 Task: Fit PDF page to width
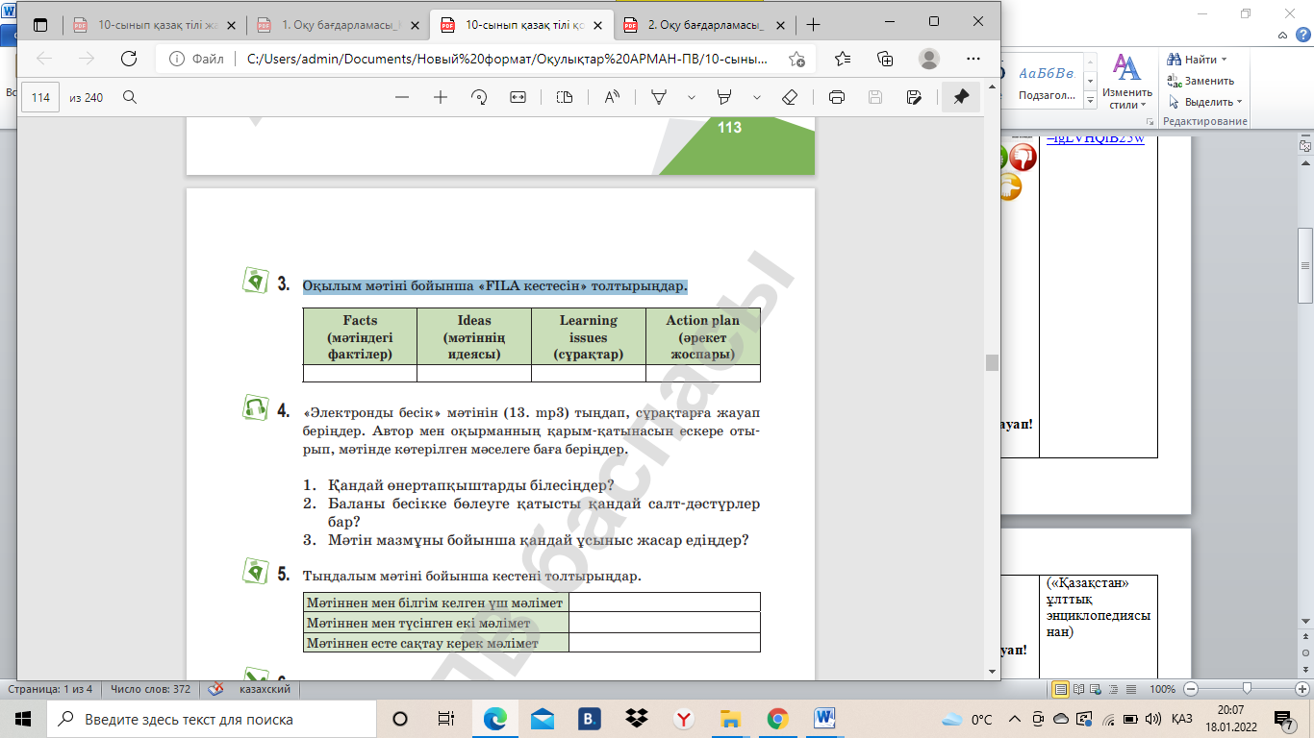coord(518,97)
